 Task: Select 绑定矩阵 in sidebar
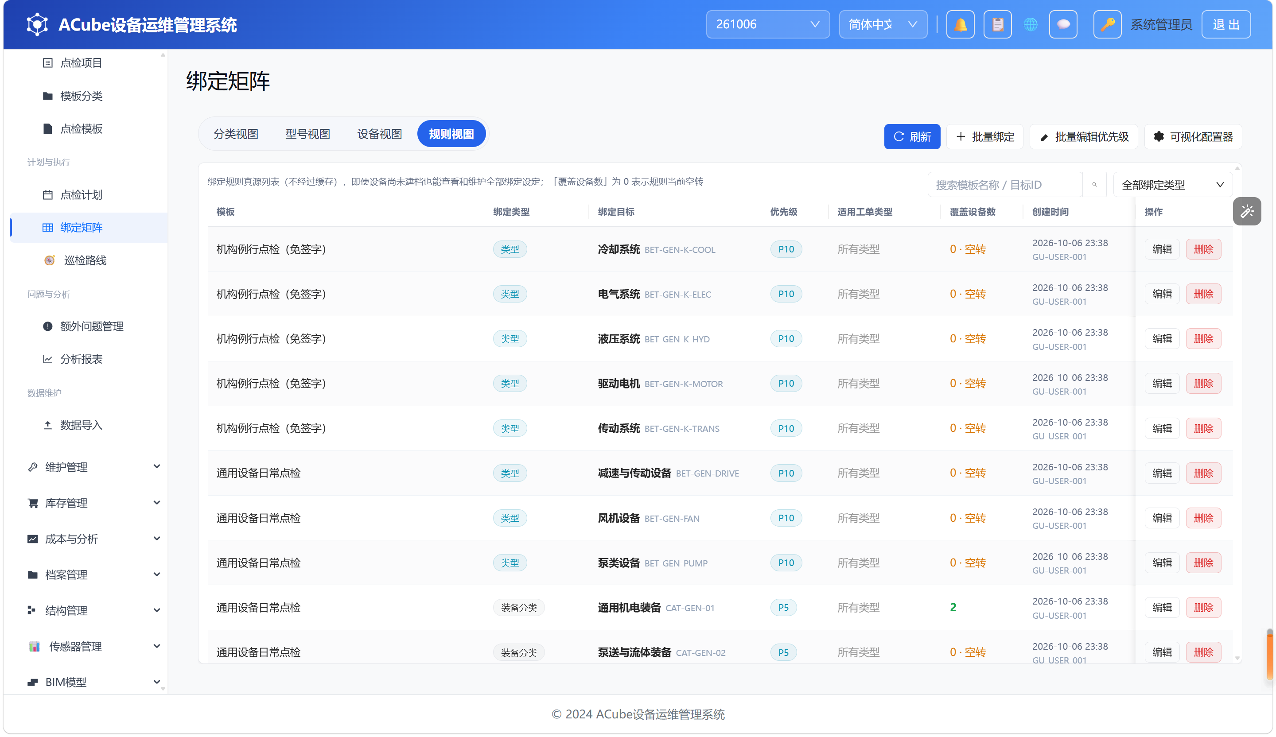click(x=89, y=228)
